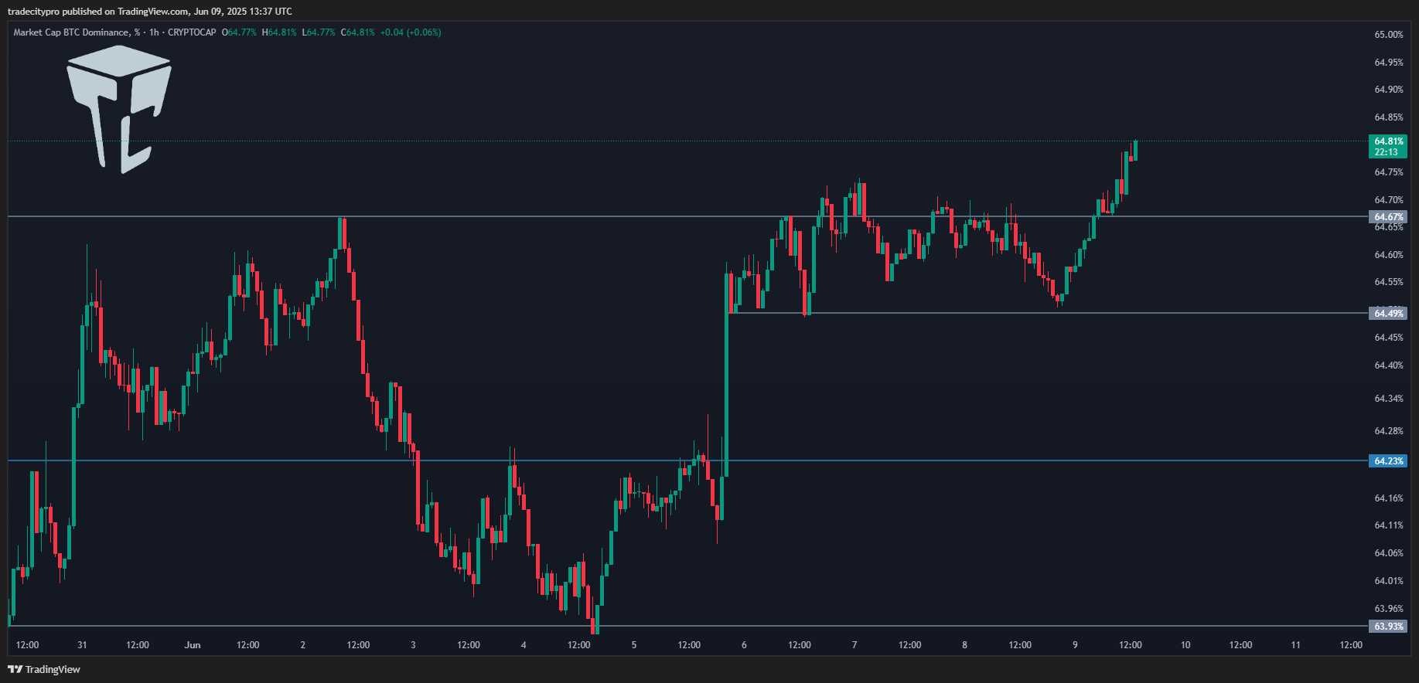Click date '11' on the time axis
Image resolution: width=1419 pixels, height=683 pixels.
1295,645
